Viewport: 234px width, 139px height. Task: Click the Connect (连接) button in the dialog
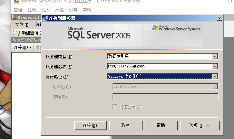pos(90,126)
